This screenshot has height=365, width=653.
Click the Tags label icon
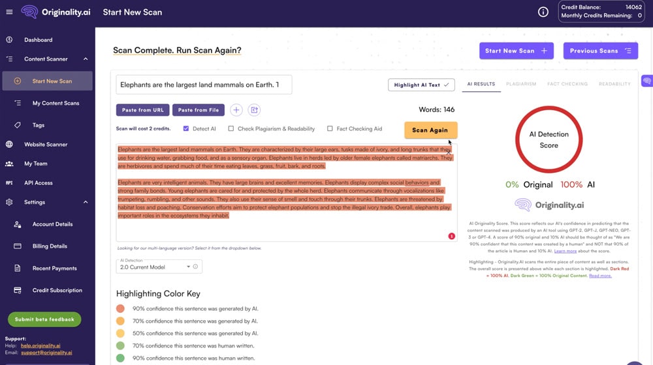pyautogui.click(x=18, y=125)
